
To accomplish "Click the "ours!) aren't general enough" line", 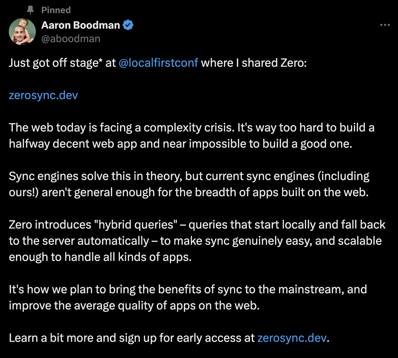I will click(189, 192).
